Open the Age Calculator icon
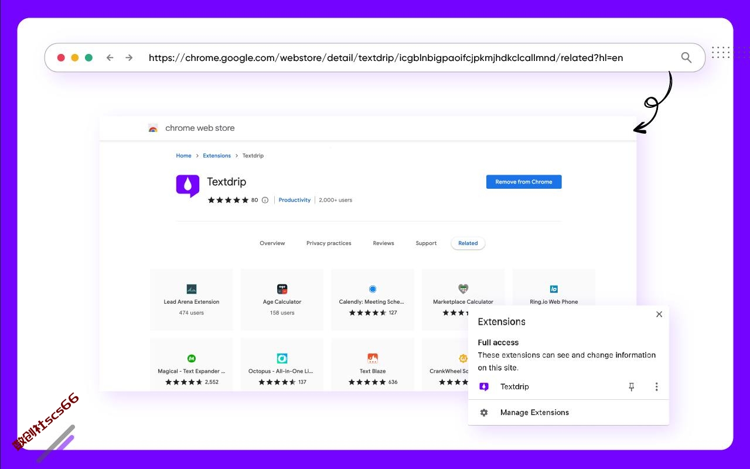 pos(282,289)
